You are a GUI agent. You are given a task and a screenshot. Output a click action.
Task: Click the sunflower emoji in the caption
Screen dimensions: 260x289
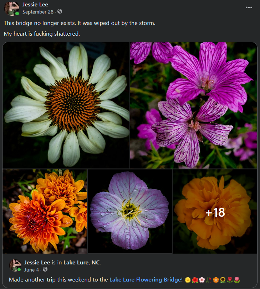point(223,280)
